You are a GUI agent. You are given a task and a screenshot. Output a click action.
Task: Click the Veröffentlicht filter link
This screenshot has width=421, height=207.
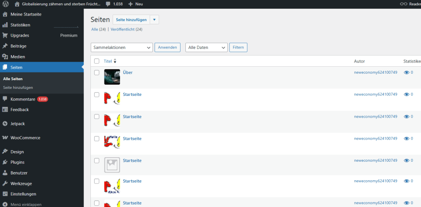tap(126, 30)
